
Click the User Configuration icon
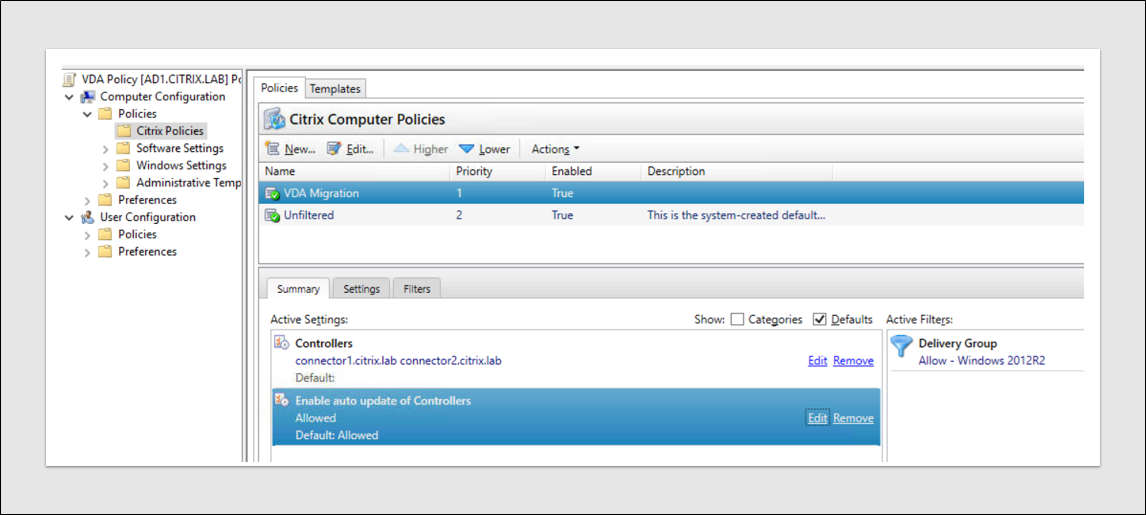pyautogui.click(x=88, y=217)
